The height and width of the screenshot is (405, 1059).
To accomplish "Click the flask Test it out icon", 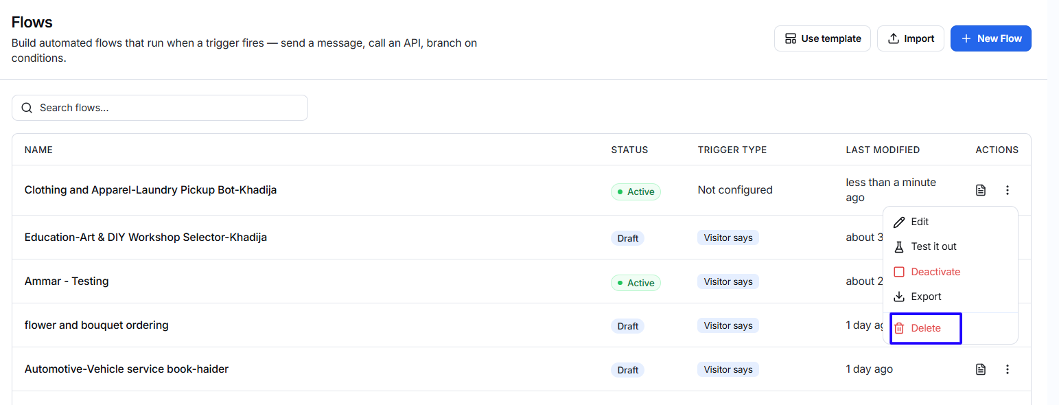I will (899, 246).
